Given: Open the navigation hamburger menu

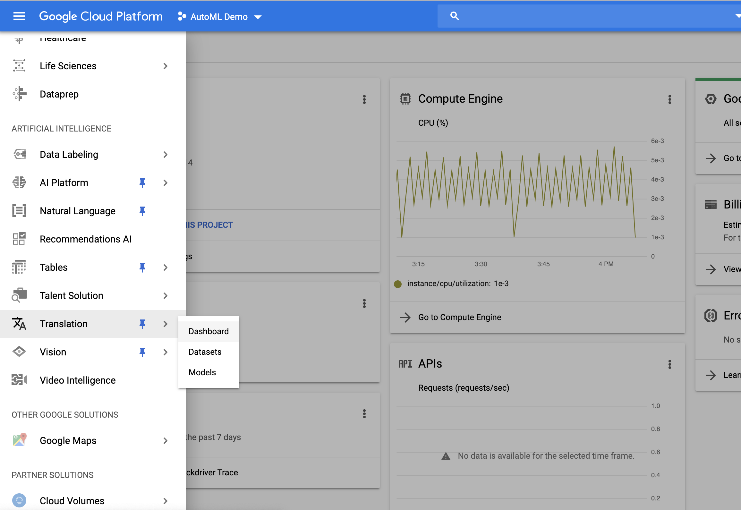Looking at the screenshot, I should click(19, 16).
